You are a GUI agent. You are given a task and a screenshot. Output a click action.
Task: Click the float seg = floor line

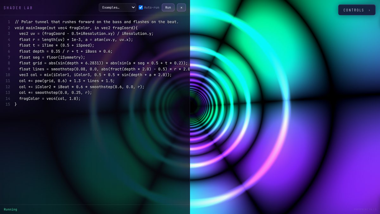tap(52, 57)
